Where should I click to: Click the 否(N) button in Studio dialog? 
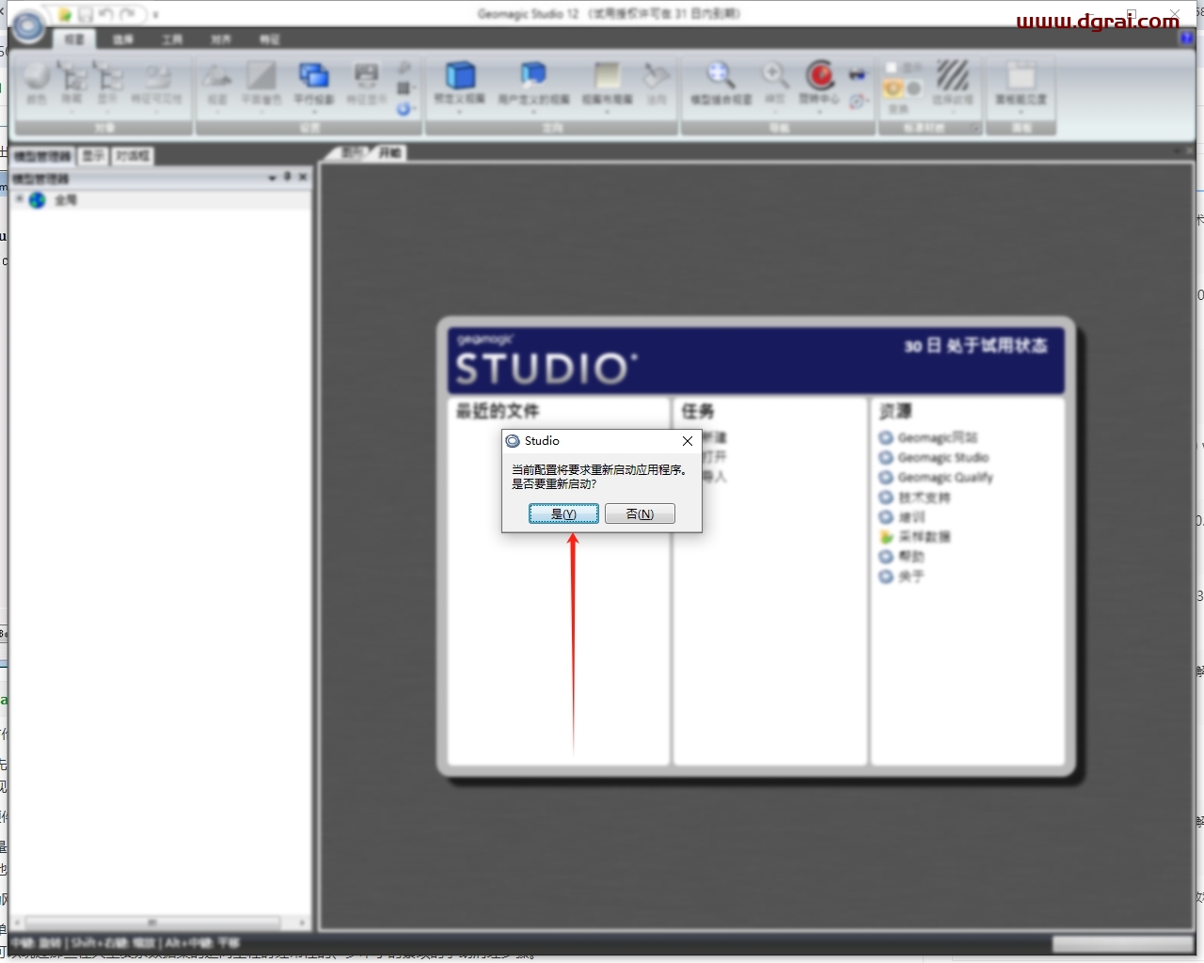(x=640, y=513)
